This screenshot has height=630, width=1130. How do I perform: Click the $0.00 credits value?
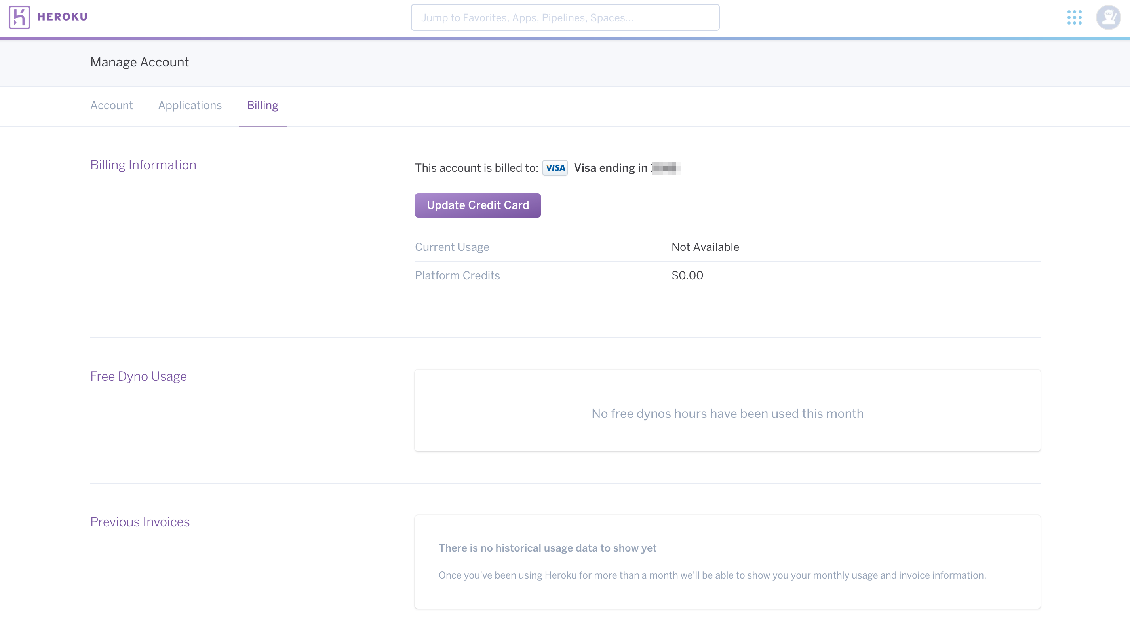pyautogui.click(x=687, y=275)
